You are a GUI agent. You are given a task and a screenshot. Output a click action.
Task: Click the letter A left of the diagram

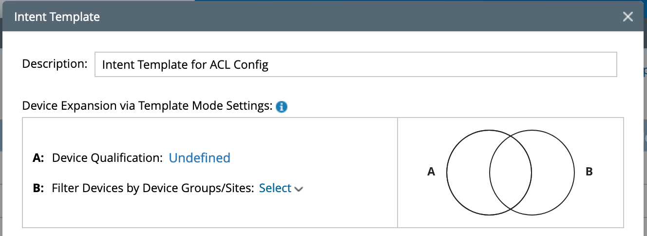(431, 172)
